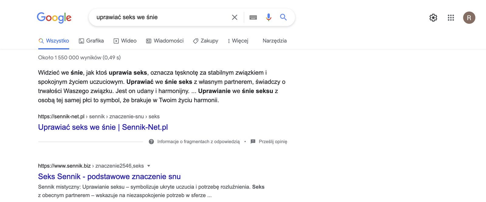The width and height of the screenshot is (486, 202).
Task: Open the on-screen keyboard tool
Action: click(x=253, y=17)
